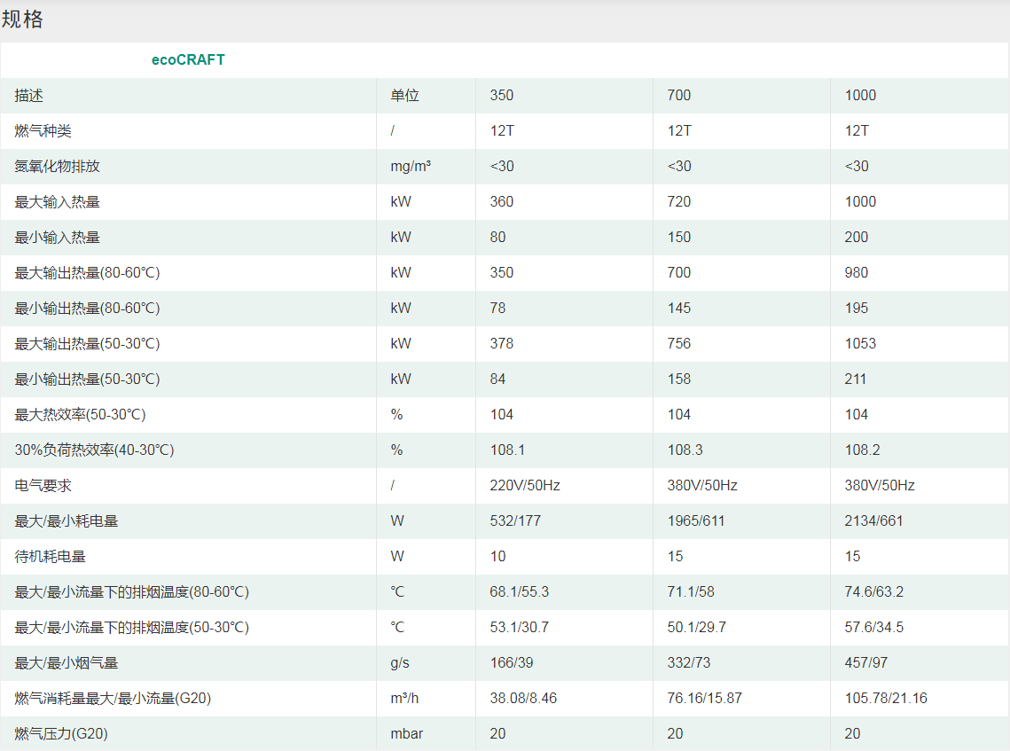Select the 108.3 efficiency value
1010x751 pixels.
(x=685, y=450)
